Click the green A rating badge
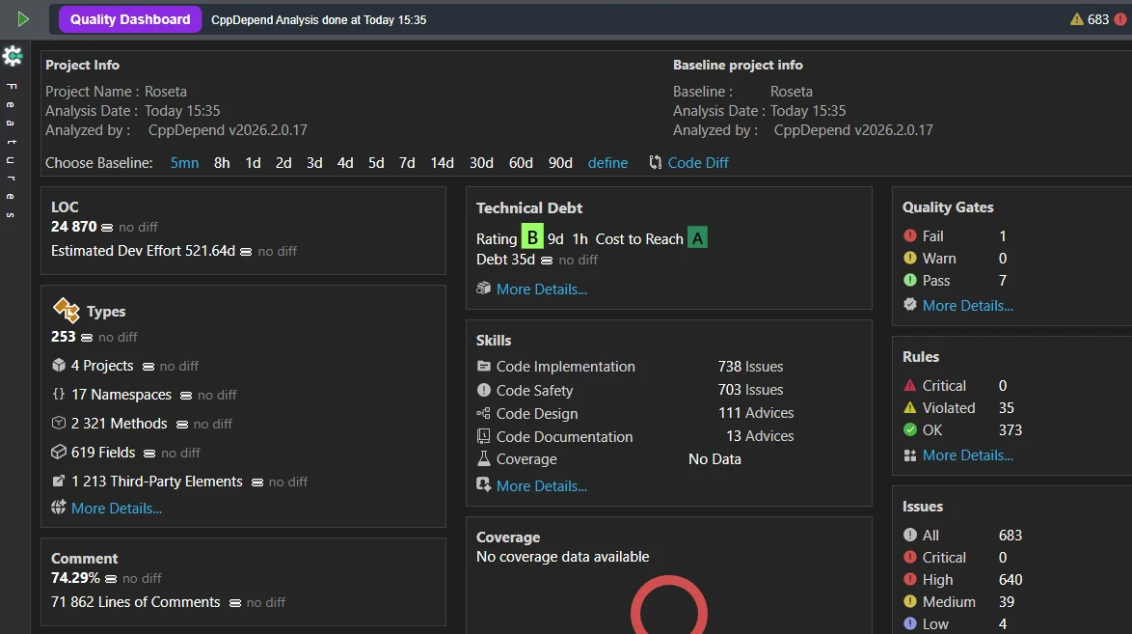Screen dimensions: 1132x634 tap(697, 237)
